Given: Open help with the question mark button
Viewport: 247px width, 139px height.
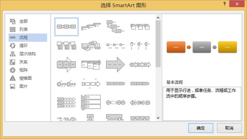Looking at the screenshot, I should pos(225,4).
